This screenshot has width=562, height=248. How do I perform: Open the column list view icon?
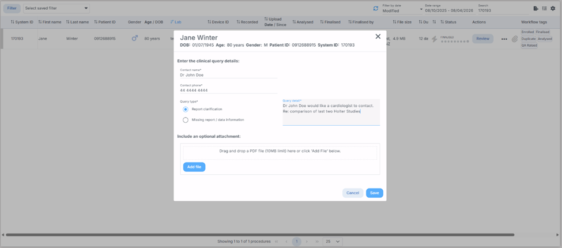(544, 8)
